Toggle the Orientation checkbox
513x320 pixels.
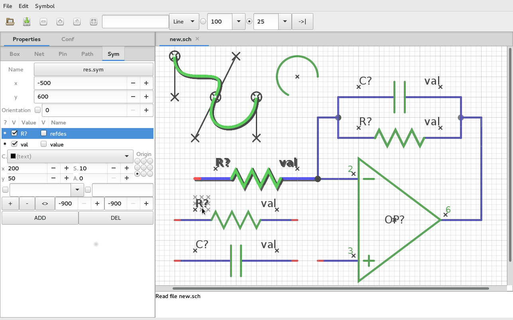tap(38, 110)
